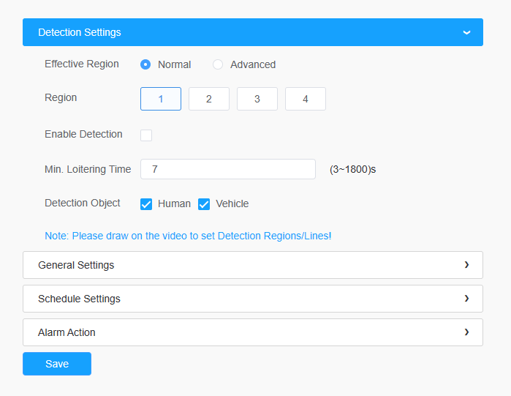This screenshot has height=396, width=511.
Task: Click the Alarm Action arrow icon
Action: (466, 332)
